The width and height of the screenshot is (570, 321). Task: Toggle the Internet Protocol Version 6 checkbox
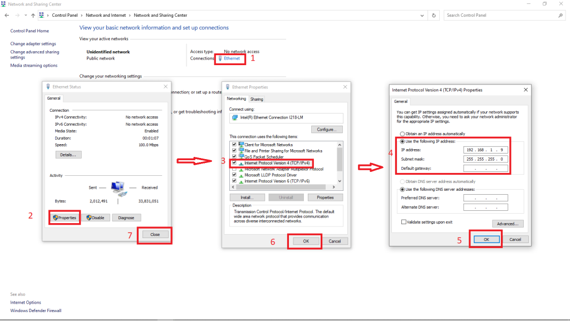pos(234,180)
